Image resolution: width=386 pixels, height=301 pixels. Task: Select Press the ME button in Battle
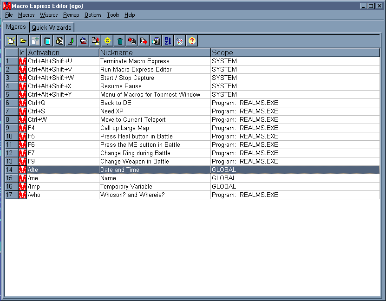155,145
